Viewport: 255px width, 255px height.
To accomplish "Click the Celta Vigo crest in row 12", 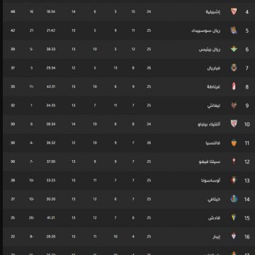I will coord(234,161).
